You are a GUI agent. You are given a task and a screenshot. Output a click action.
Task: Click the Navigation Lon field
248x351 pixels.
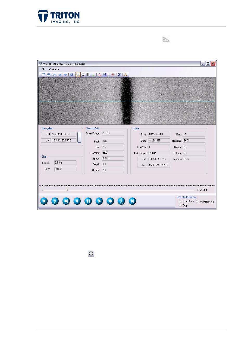64,140
